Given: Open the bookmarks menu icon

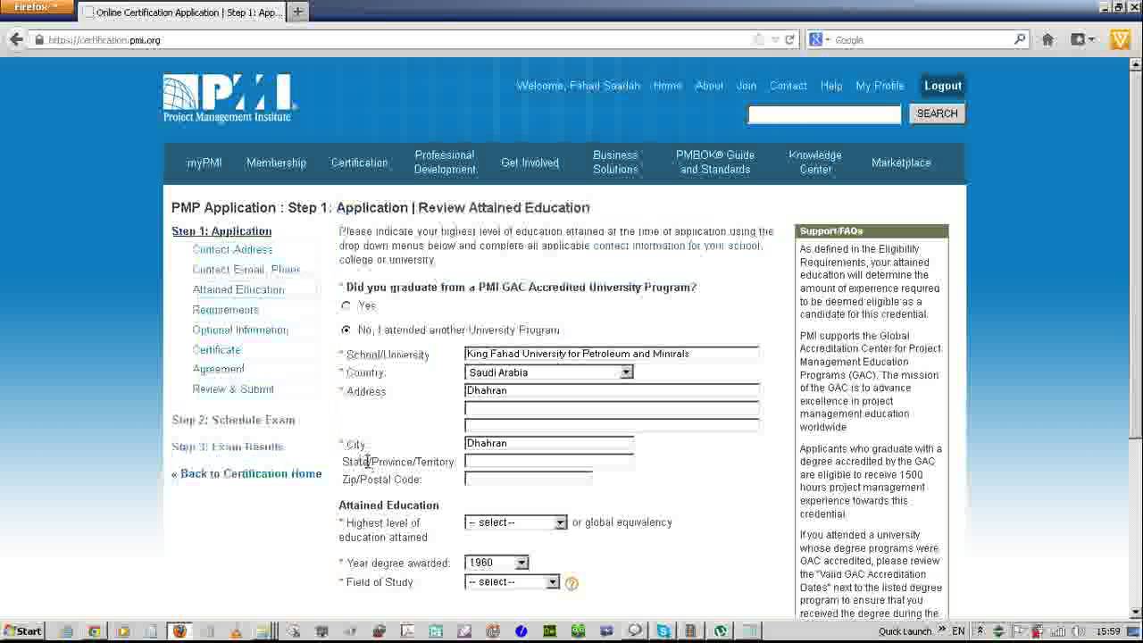Looking at the screenshot, I should click(x=1082, y=39).
